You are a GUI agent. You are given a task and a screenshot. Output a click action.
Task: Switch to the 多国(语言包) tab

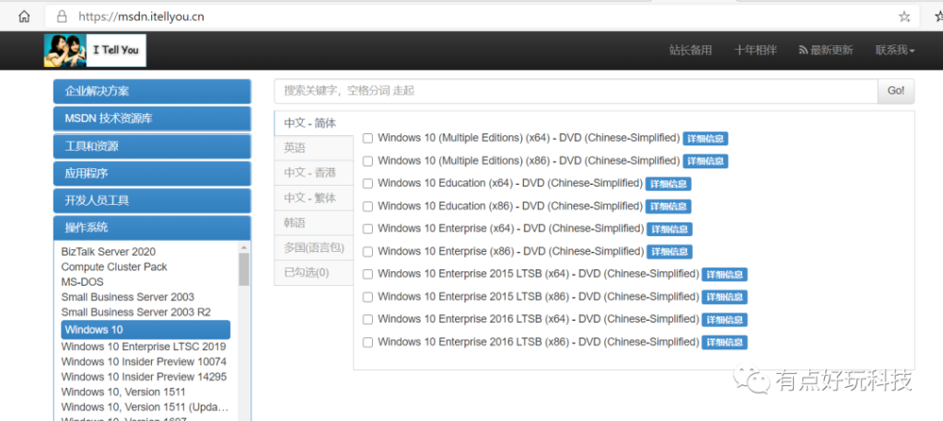click(314, 247)
